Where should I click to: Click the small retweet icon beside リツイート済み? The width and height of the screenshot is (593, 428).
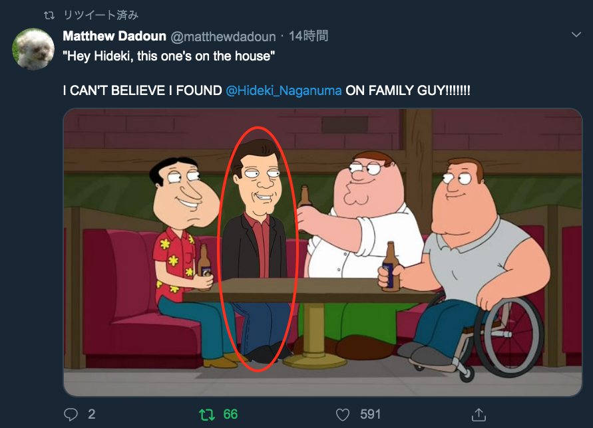tap(49, 15)
